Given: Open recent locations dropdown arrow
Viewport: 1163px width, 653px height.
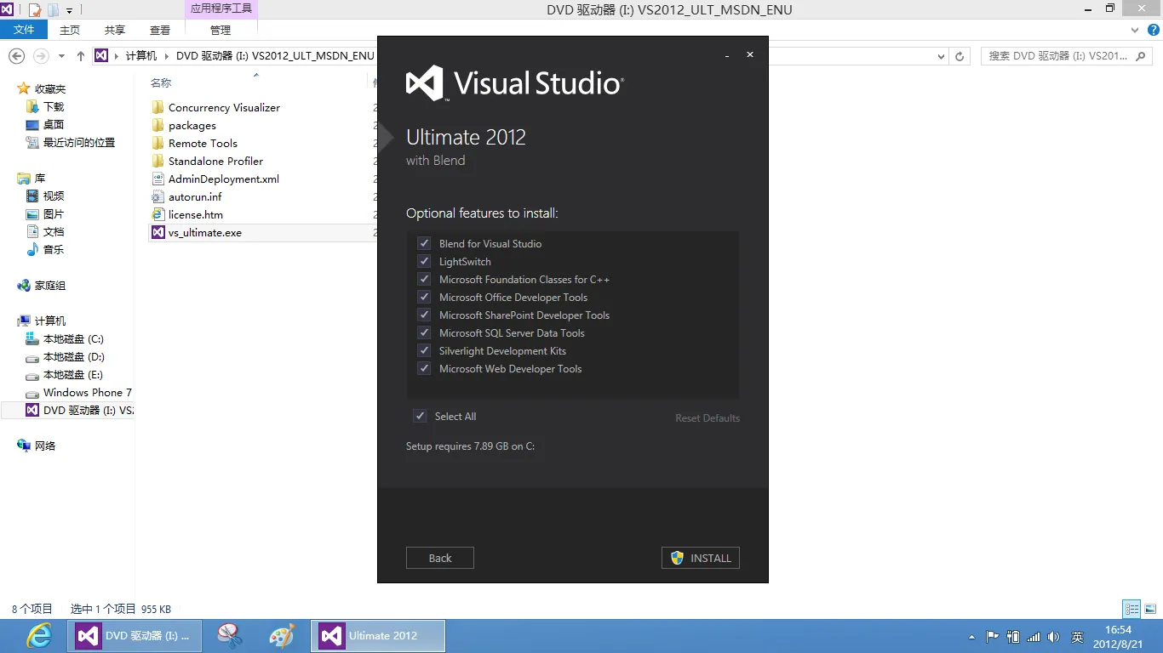Looking at the screenshot, I should (61, 56).
